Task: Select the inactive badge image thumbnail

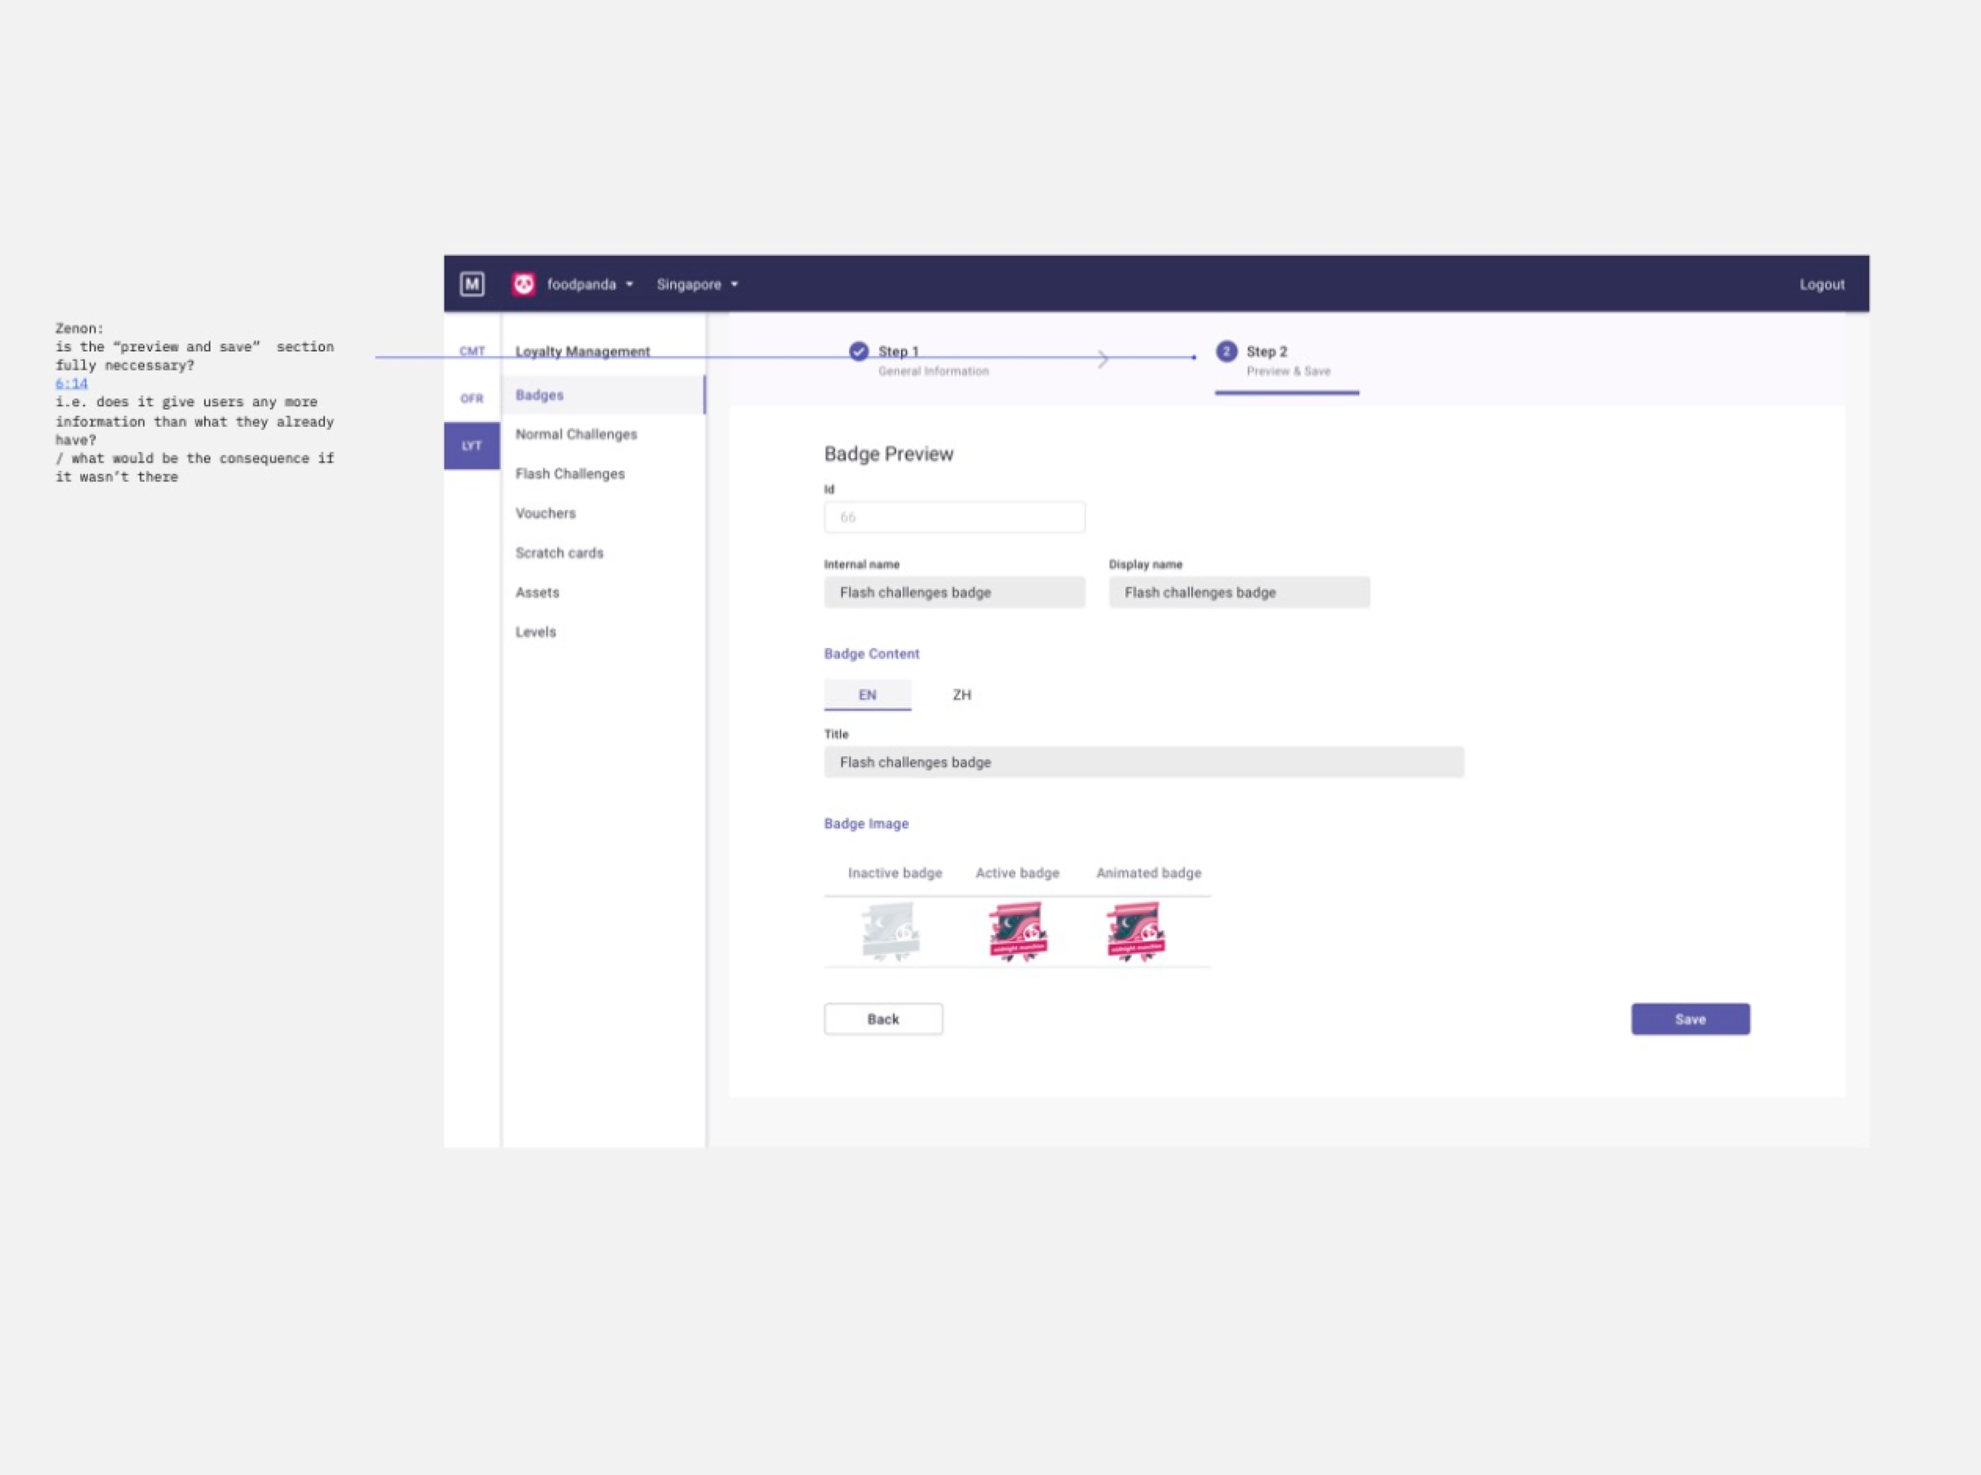Action: click(x=891, y=932)
